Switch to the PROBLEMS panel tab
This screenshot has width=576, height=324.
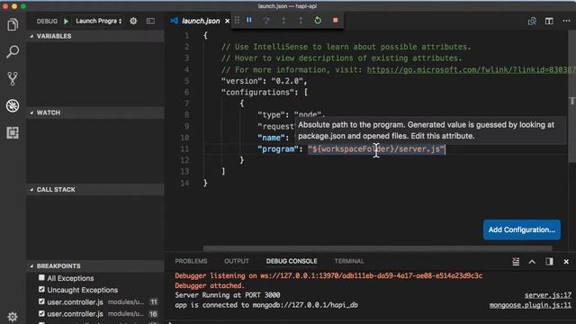pos(191,261)
